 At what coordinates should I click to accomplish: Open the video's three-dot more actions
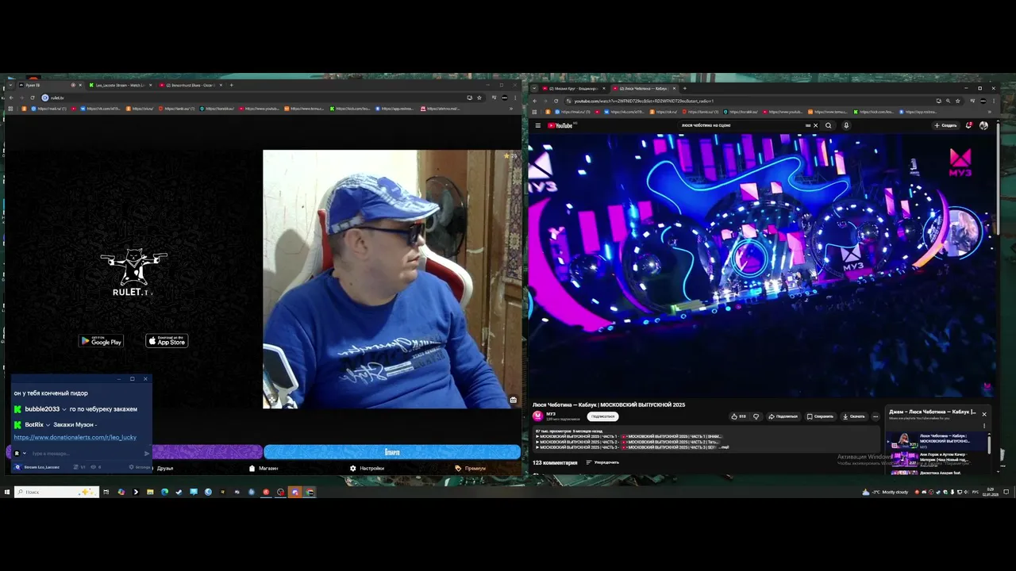(876, 416)
